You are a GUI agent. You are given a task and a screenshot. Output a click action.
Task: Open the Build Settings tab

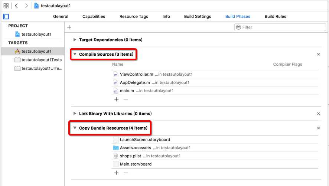click(x=198, y=17)
